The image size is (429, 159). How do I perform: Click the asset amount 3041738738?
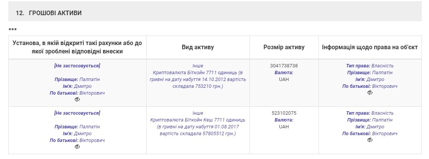(284, 66)
